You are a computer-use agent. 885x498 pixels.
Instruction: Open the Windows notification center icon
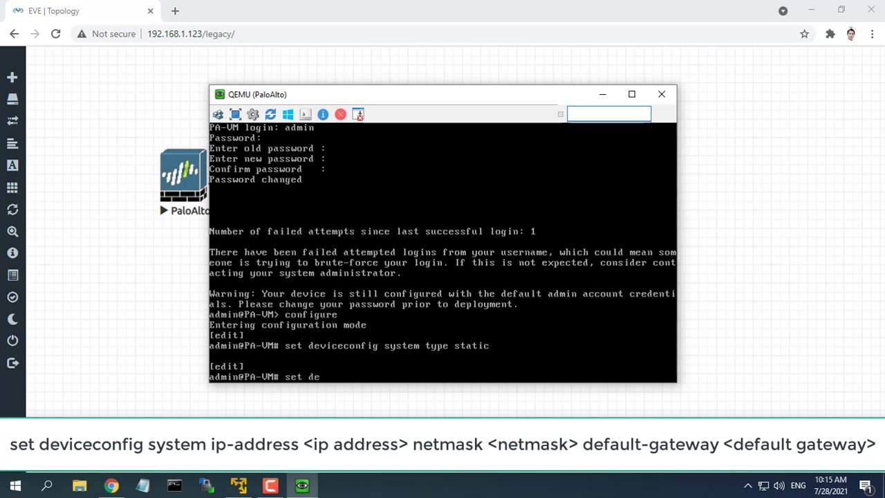click(x=866, y=486)
